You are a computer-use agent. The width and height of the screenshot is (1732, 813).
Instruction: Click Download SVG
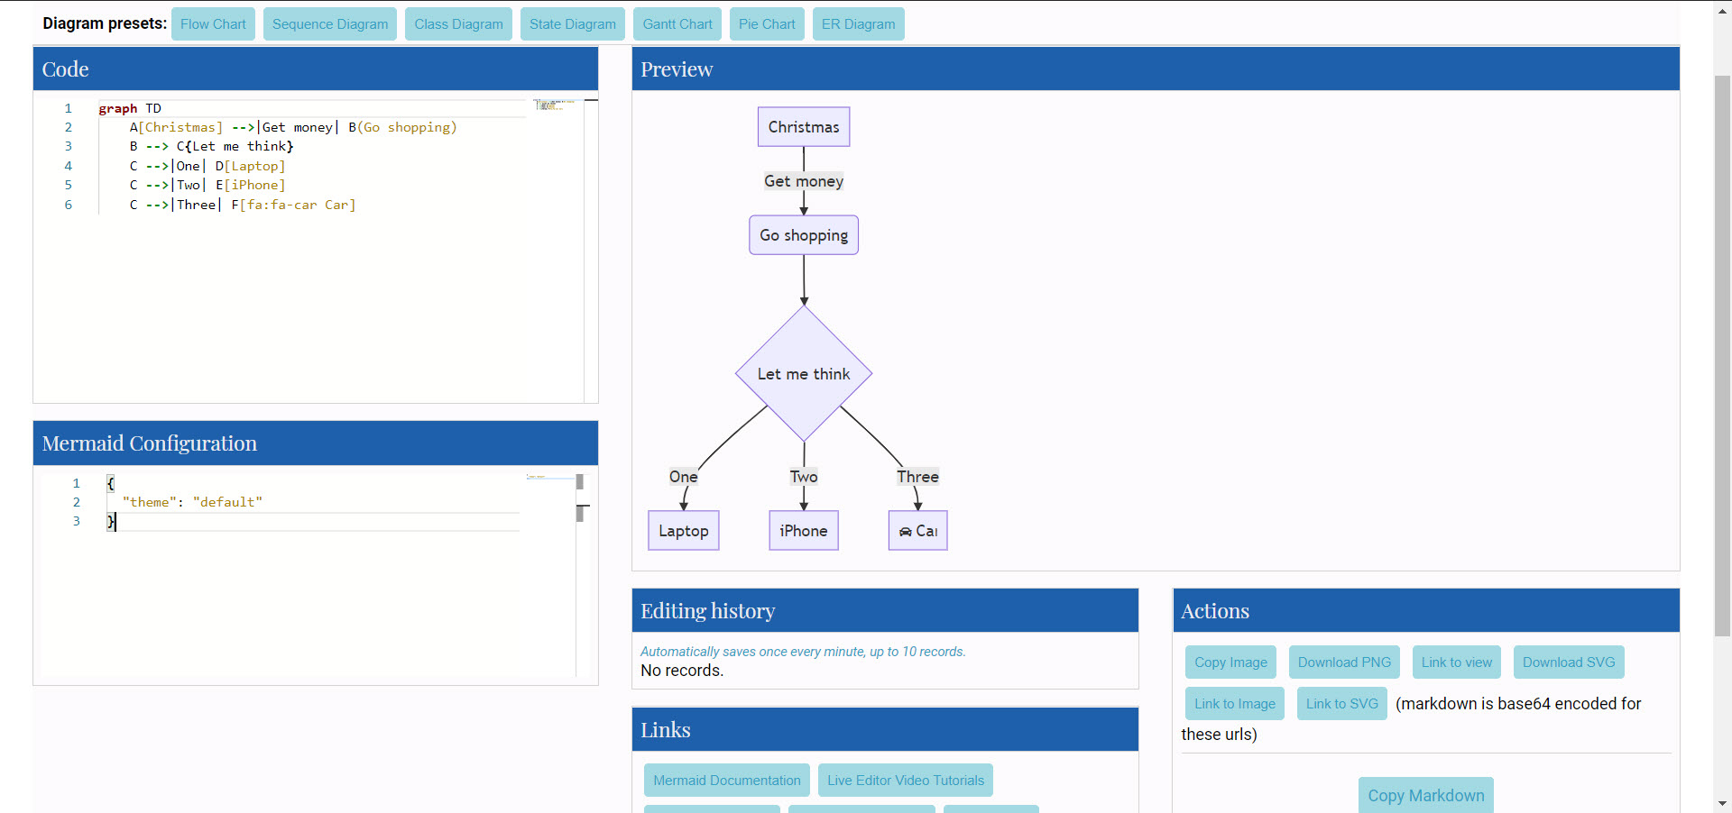(x=1569, y=662)
